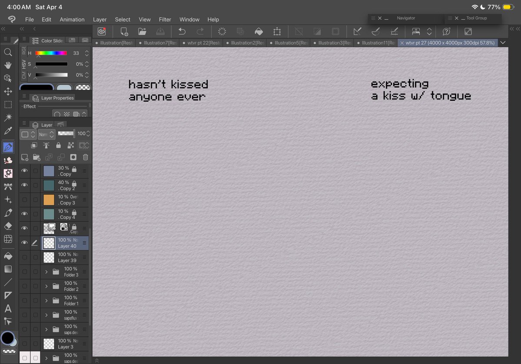521x364 pixels.
Task: Select the Move layer tool
Action: click(8, 91)
